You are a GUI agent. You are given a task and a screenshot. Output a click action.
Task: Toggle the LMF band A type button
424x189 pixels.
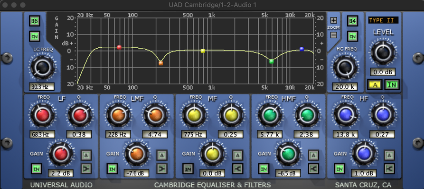coord(162,155)
